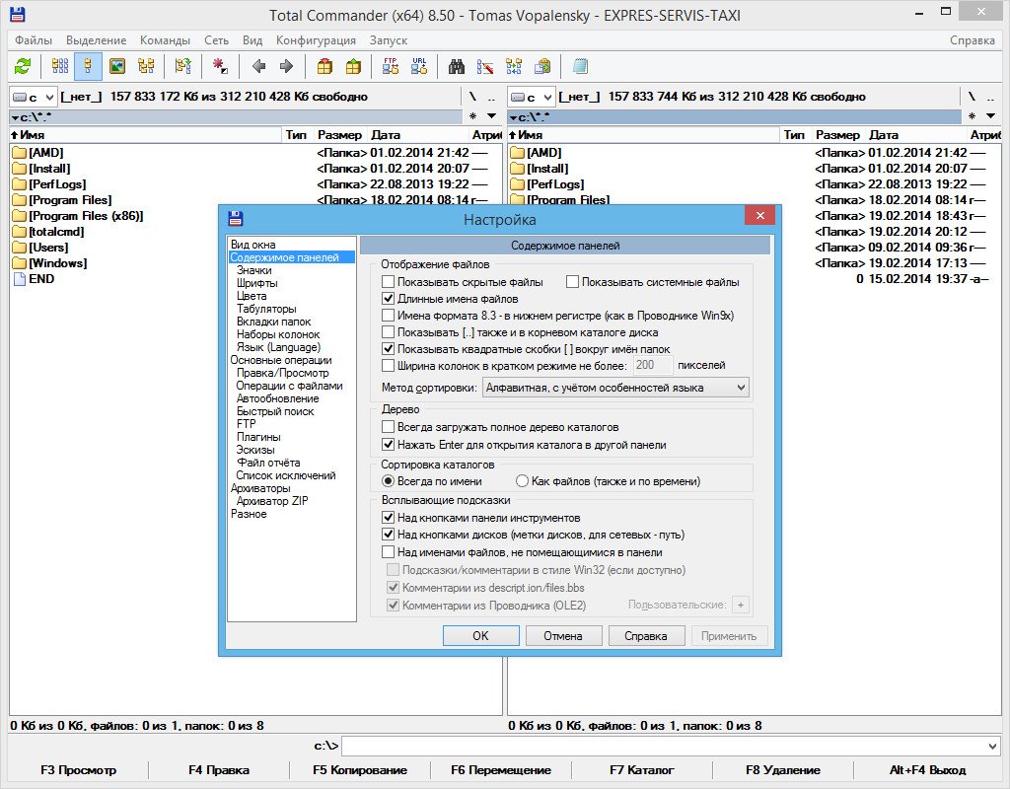Screen dimensions: 1010x789
Task: Enable Показывать системные файлы checkbox
Action: (x=573, y=282)
